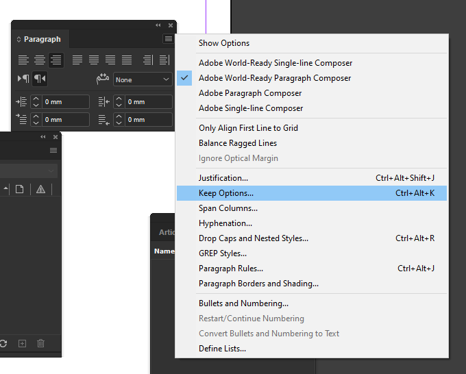Justify with last line aligned center
Image resolution: width=466 pixels, height=374 pixels.
pyautogui.click(x=94, y=60)
